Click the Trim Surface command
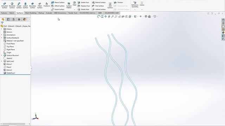Image resolution: width=225 pixels, height=126 pixels. pos(98,6)
